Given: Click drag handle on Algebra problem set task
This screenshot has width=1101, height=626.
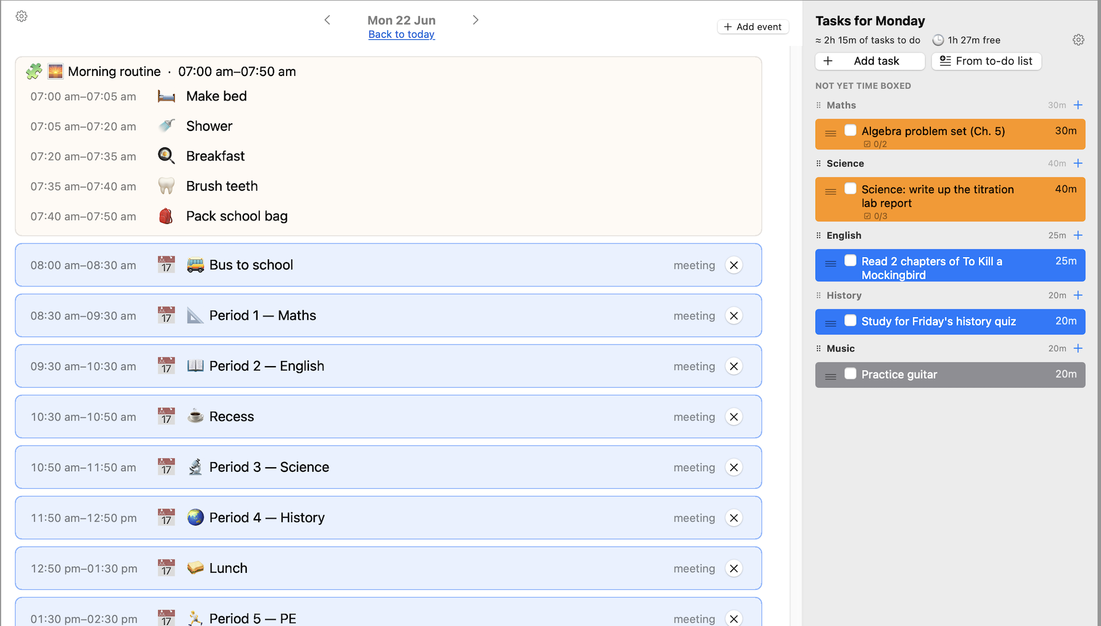Looking at the screenshot, I should 831,134.
